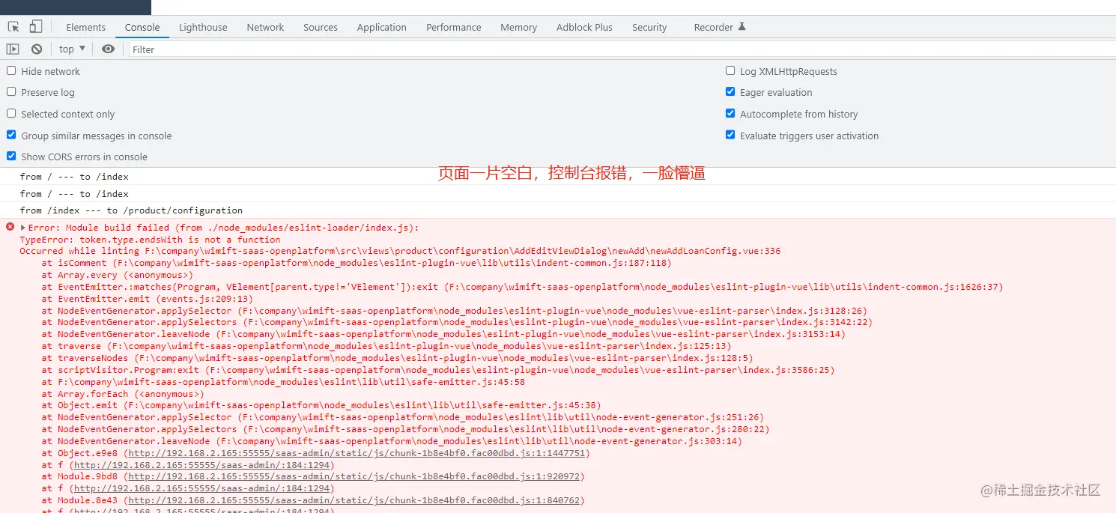Check Log XMLHttpRequests option

[x=730, y=70]
